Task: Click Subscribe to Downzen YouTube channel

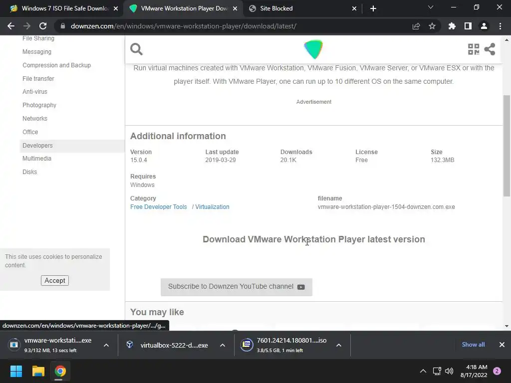Action: [236, 287]
